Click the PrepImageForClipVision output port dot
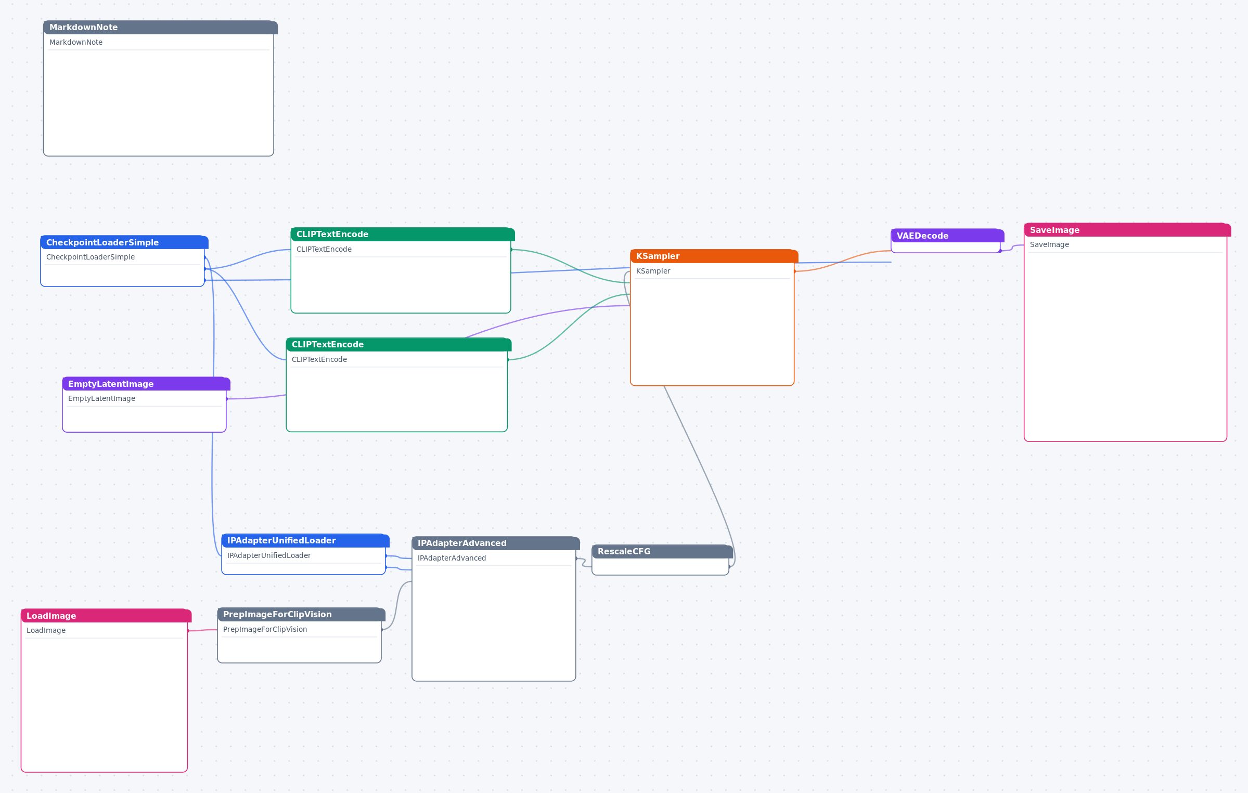 (381, 630)
